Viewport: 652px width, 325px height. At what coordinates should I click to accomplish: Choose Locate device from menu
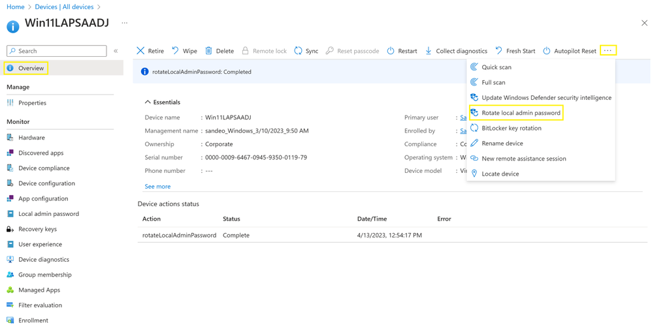pyautogui.click(x=540, y=174)
